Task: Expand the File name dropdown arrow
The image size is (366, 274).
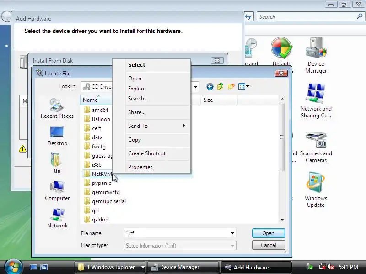Action: click(x=232, y=233)
